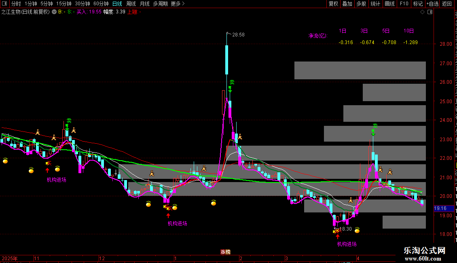Add stock via +自选
This screenshot has width=457, height=263.
point(432,4)
